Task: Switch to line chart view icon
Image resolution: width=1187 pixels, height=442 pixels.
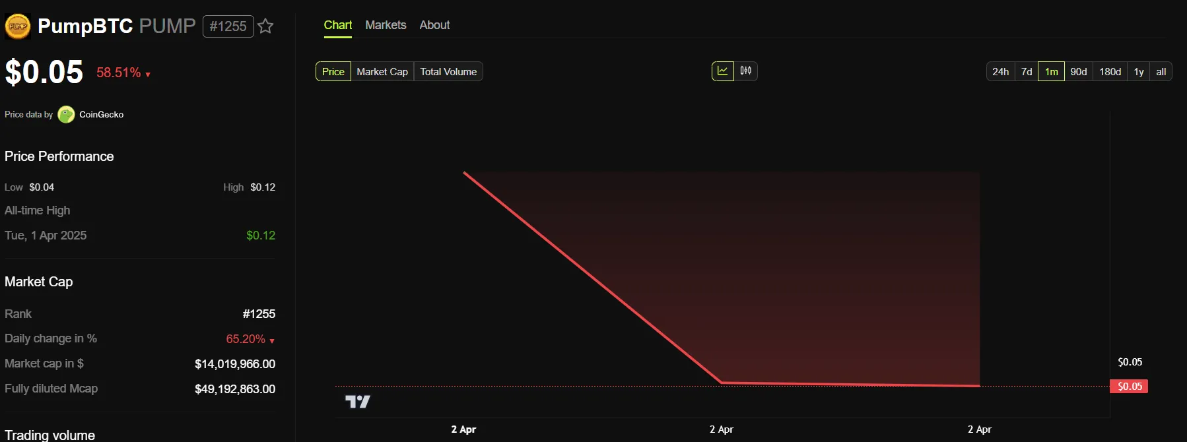Action: 723,71
